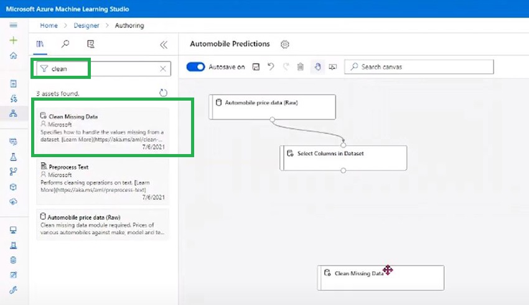Viewport: 529px width, 305px height.
Task: Open Linked Services link icon in sidebar
Action: click(13, 289)
